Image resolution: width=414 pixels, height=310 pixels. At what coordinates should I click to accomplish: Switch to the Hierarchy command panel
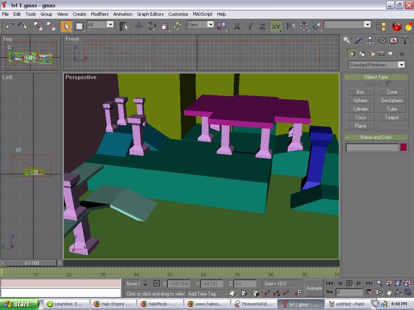370,40
